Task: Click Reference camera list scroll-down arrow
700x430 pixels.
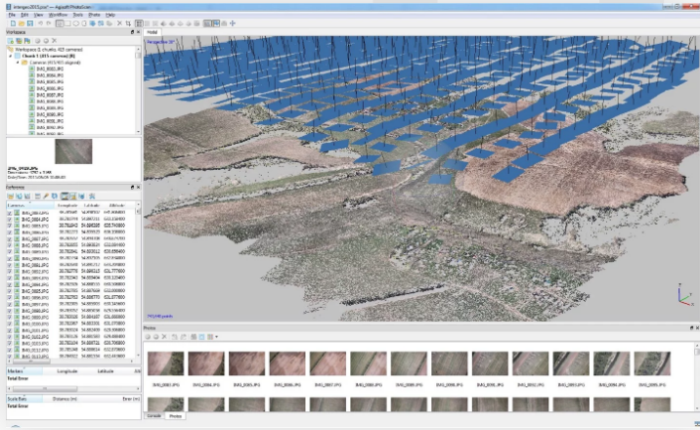Action: coord(138,355)
